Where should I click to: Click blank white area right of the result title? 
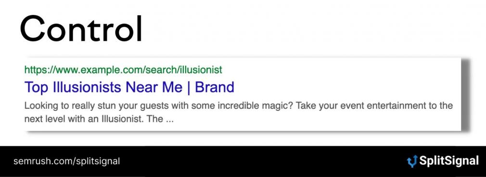pos(344,87)
